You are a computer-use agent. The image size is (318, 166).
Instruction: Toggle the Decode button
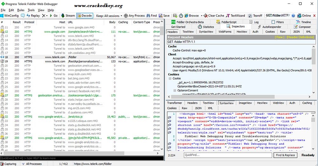click(x=85, y=16)
